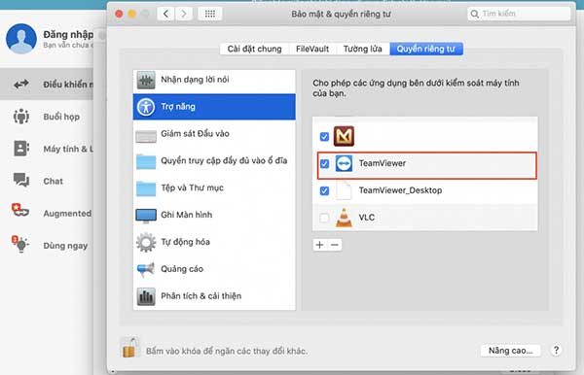
Task: Open Nâng cao advanced settings
Action: tap(510, 351)
